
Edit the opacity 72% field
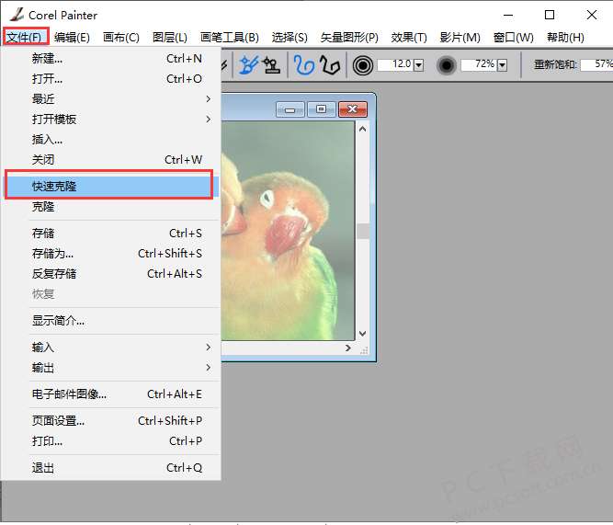479,64
